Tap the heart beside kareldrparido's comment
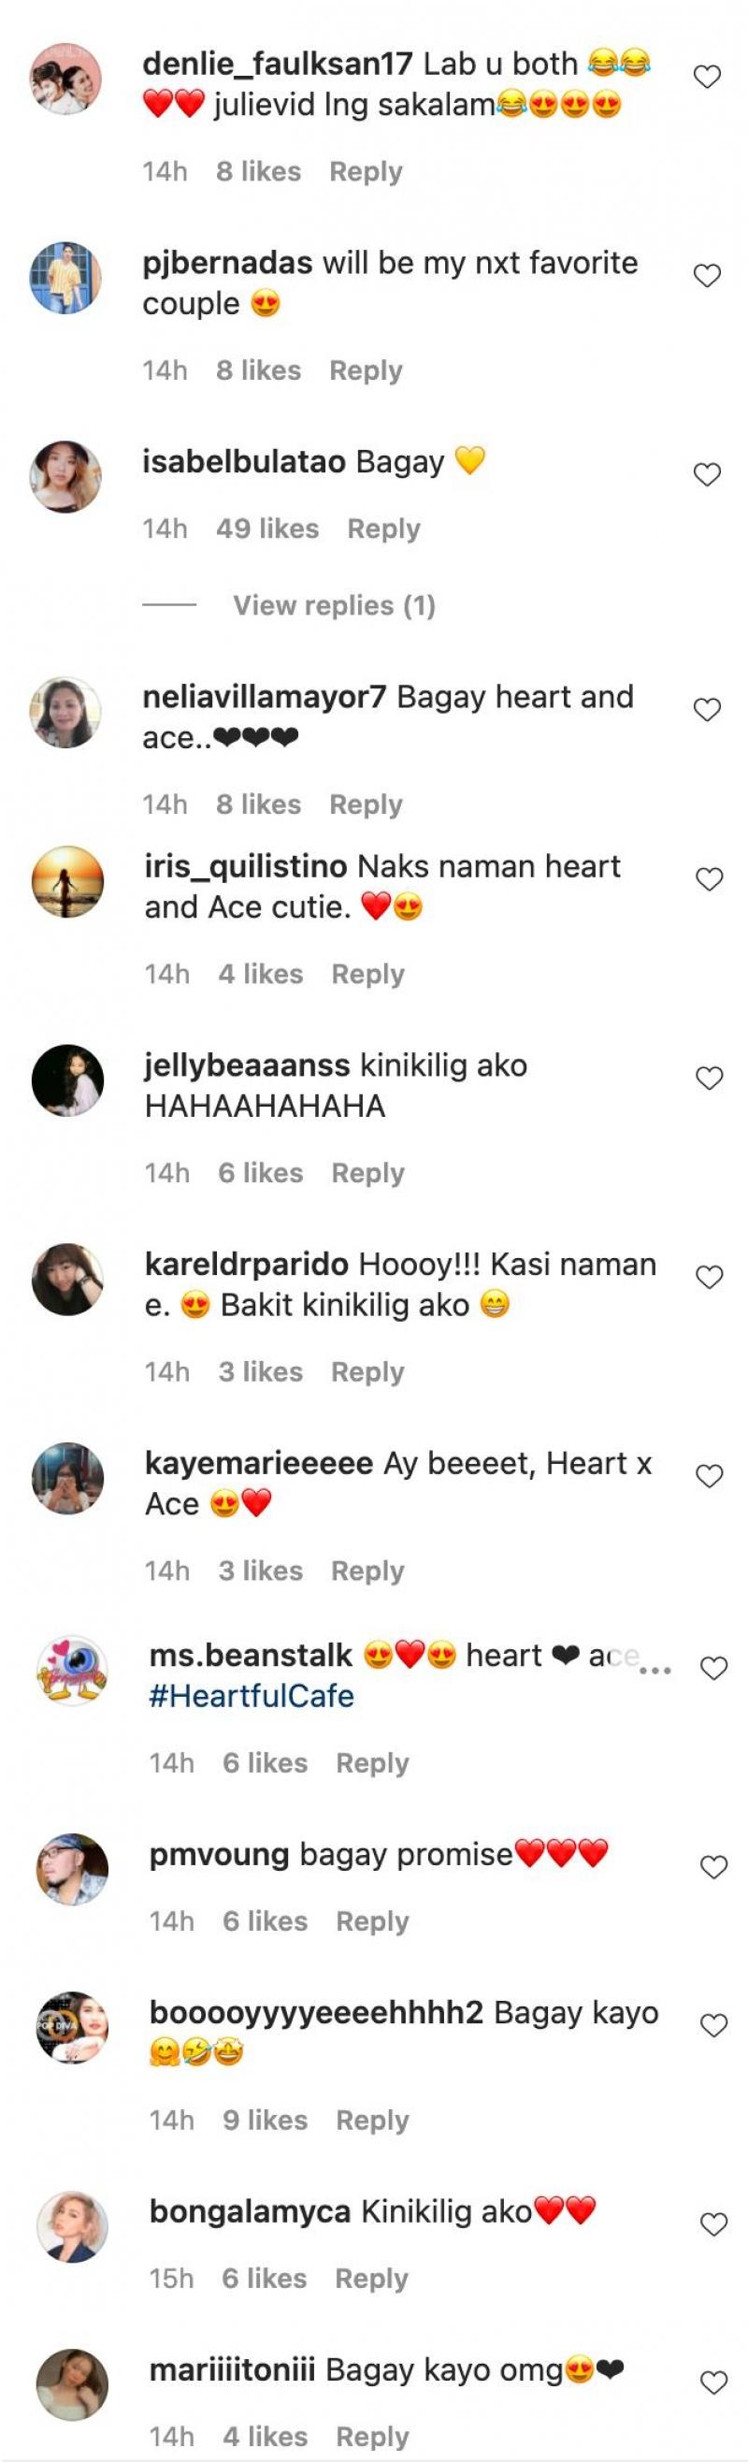 [x=709, y=1277]
